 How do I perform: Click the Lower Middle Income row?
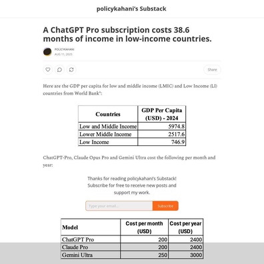[132, 134]
